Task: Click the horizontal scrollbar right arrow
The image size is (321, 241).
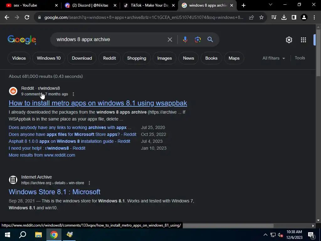Action: [313, 226]
